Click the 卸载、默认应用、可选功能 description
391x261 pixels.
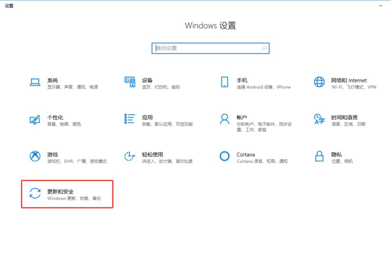(x=167, y=124)
